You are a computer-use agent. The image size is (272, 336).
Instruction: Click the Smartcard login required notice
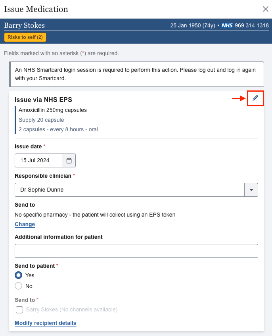coord(136,74)
